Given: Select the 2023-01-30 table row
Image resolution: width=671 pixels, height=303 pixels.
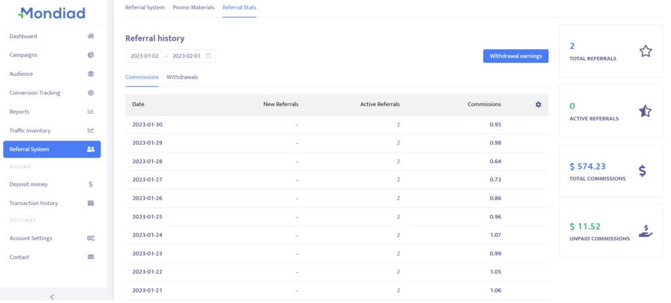Looking at the screenshot, I should 337,124.
